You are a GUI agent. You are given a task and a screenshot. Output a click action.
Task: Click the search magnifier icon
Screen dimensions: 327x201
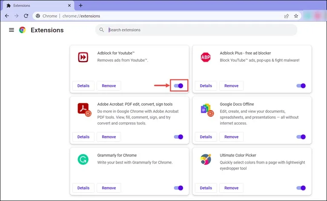pyautogui.click(x=102, y=30)
